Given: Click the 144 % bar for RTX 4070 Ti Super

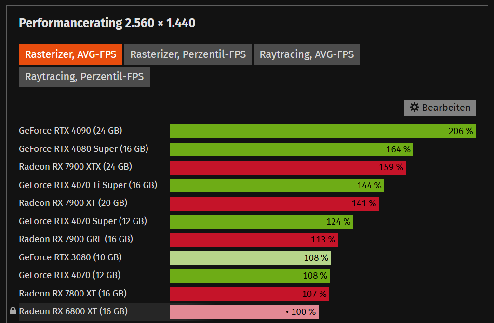Looking at the screenshot, I should click(277, 186).
